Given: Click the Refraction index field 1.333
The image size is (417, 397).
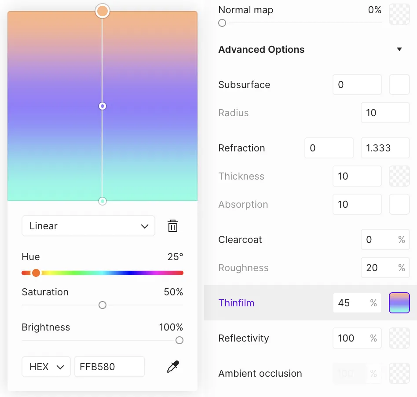Looking at the screenshot, I should tap(385, 148).
